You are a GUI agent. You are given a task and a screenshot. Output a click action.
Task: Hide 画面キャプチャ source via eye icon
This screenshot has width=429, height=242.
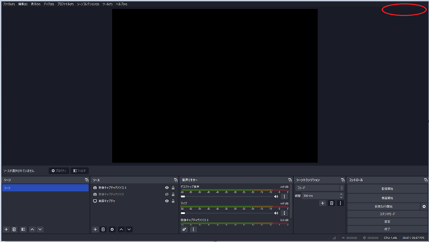167,201
